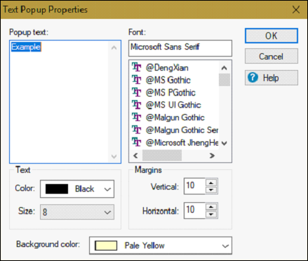Increase the Vertical margin value
The height and width of the screenshot is (261, 308).
click(211, 183)
